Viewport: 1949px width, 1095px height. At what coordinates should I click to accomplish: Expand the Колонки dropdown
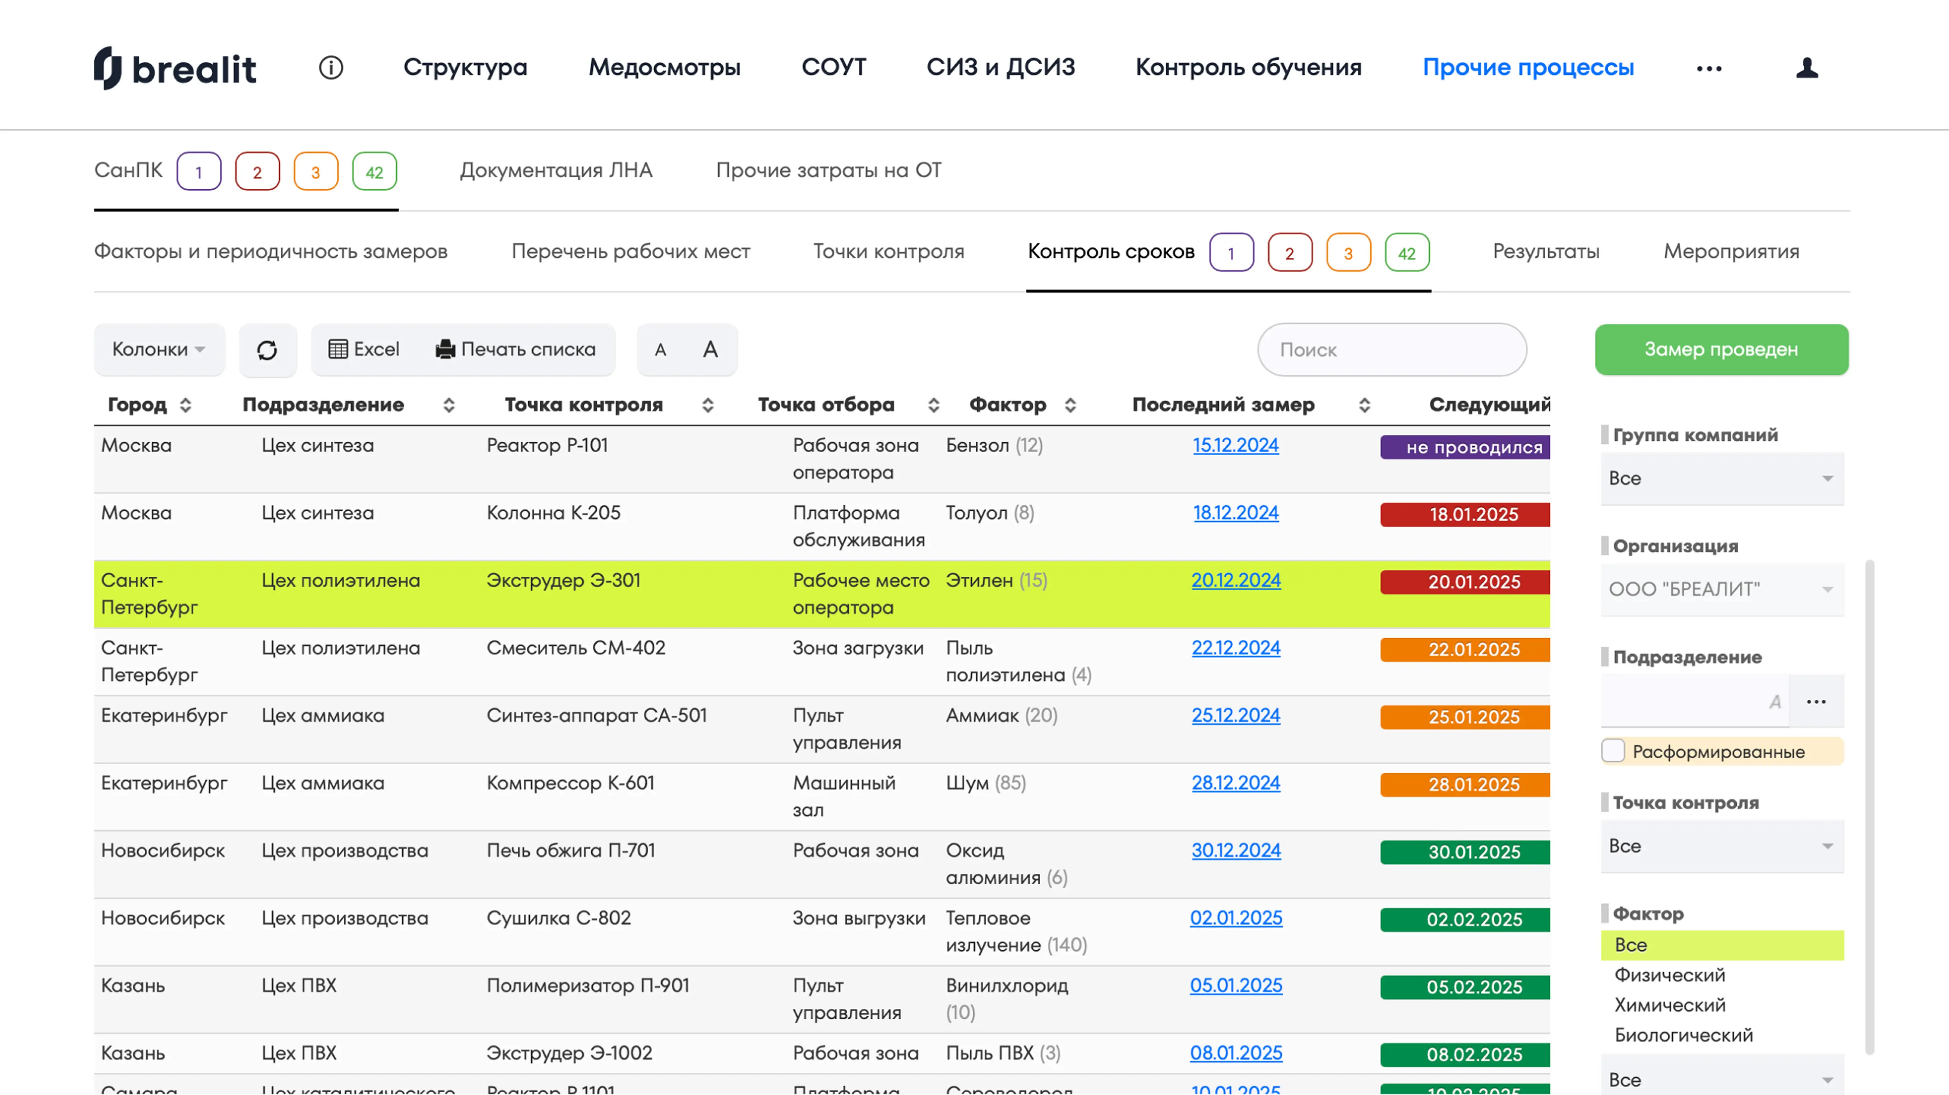pos(159,349)
